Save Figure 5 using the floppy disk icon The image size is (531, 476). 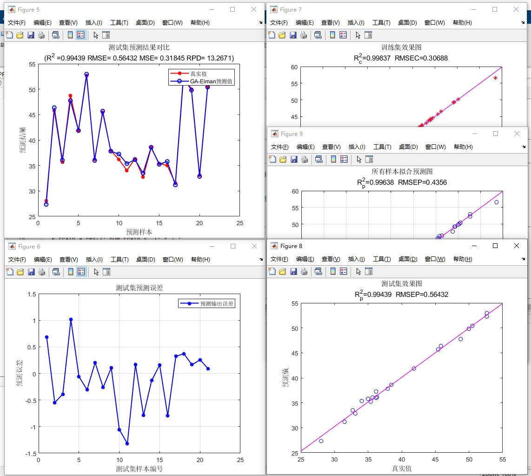click(31, 35)
